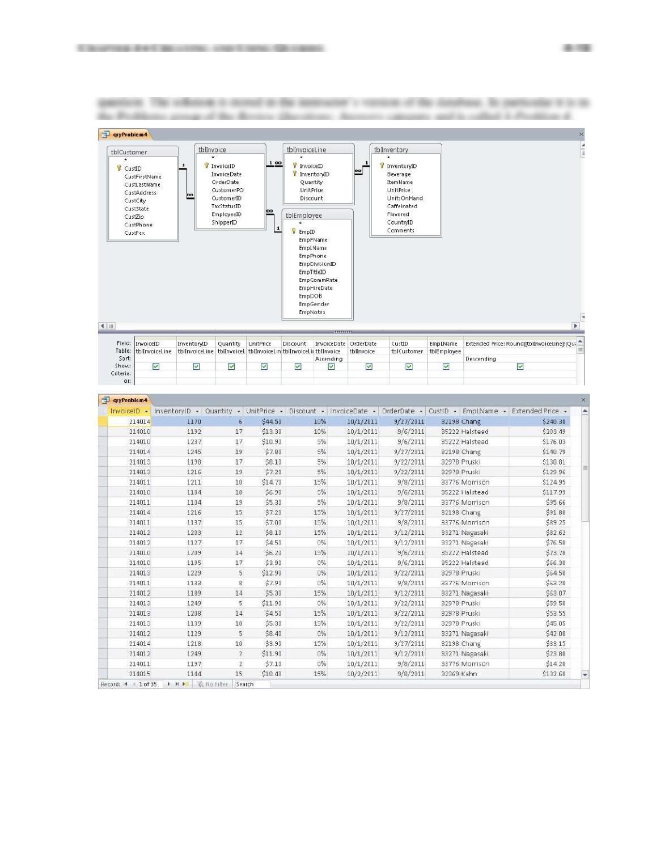Screen dimensions: 669x866
Task: Close the query datasheet pane
Action: (583, 400)
